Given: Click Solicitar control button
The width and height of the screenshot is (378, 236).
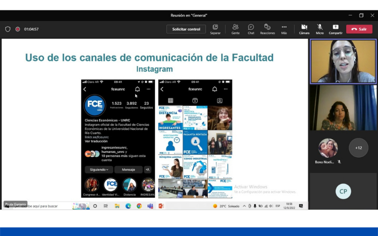Looking at the screenshot, I should (x=186, y=29).
